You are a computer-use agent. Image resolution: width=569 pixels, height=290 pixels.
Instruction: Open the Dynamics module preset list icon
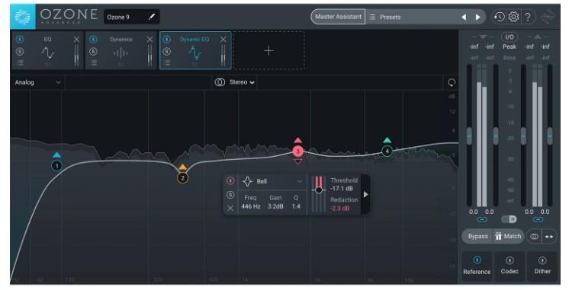[x=94, y=63]
